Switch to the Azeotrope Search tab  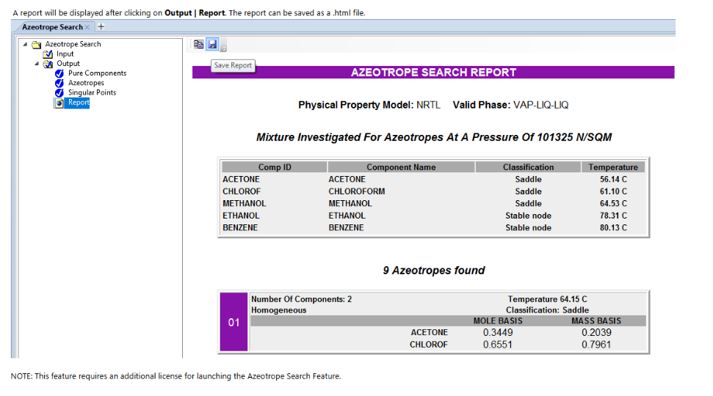(x=51, y=27)
